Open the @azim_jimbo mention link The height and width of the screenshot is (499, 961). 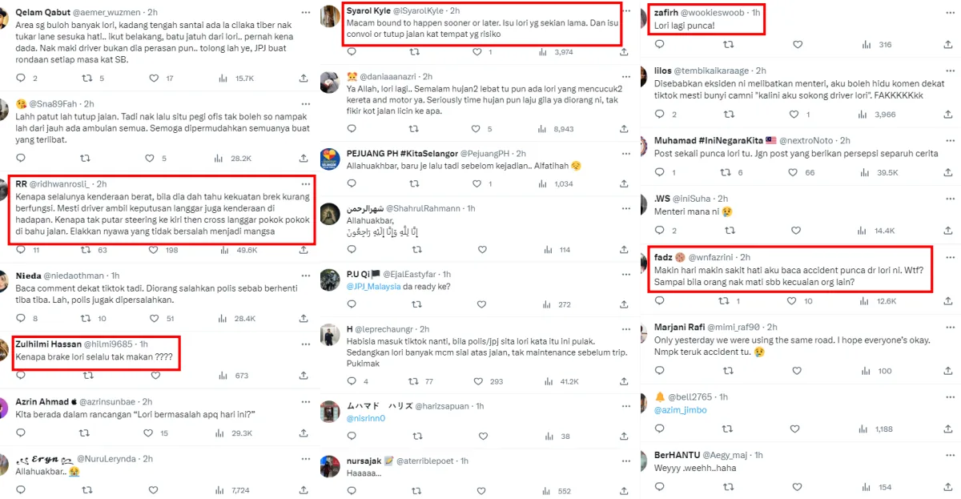(680, 410)
